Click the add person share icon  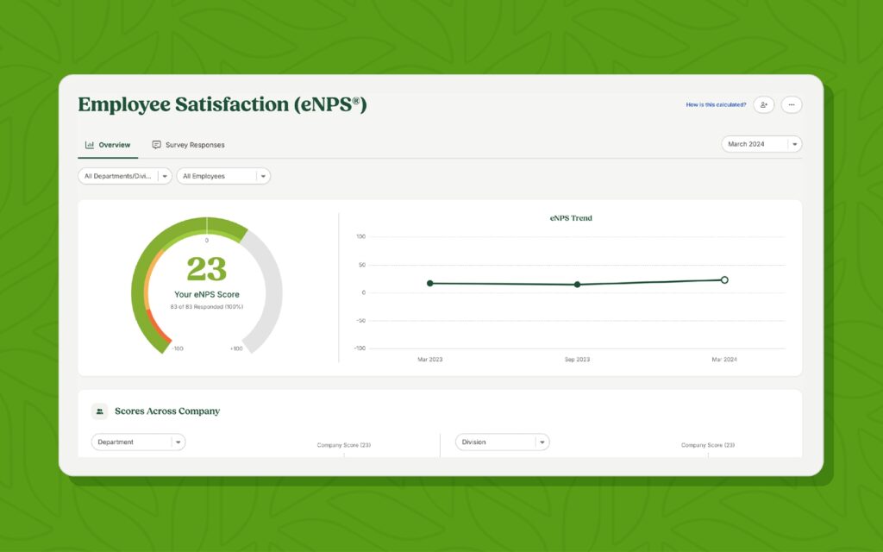tap(764, 104)
